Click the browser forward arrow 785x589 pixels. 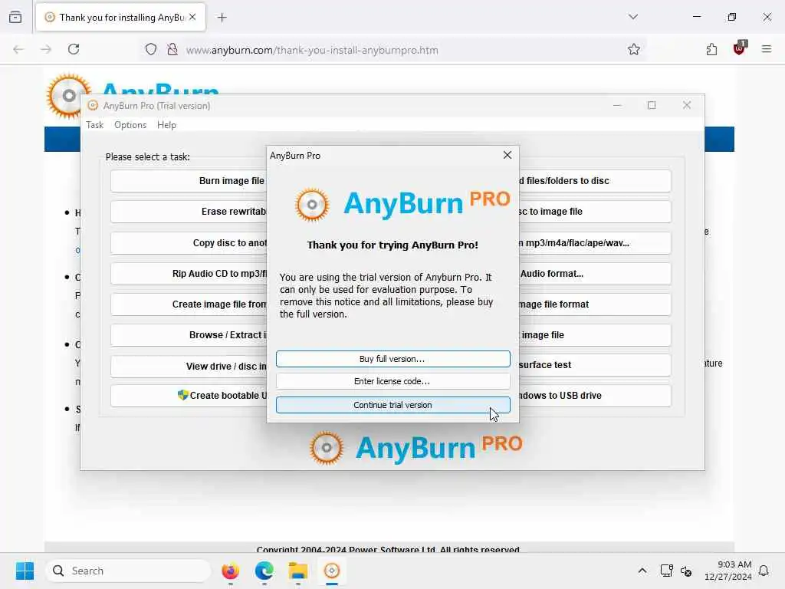coord(46,49)
